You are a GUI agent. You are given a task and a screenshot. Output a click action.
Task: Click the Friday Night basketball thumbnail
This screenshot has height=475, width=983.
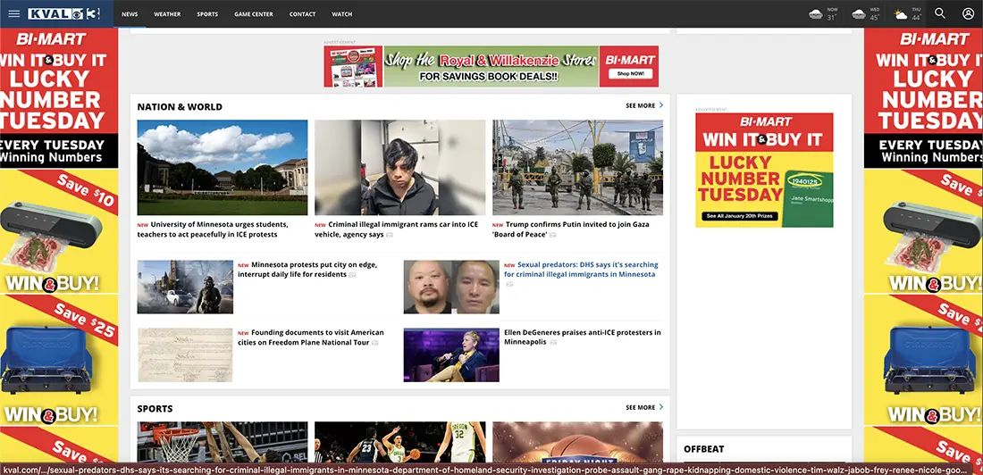pos(577,442)
